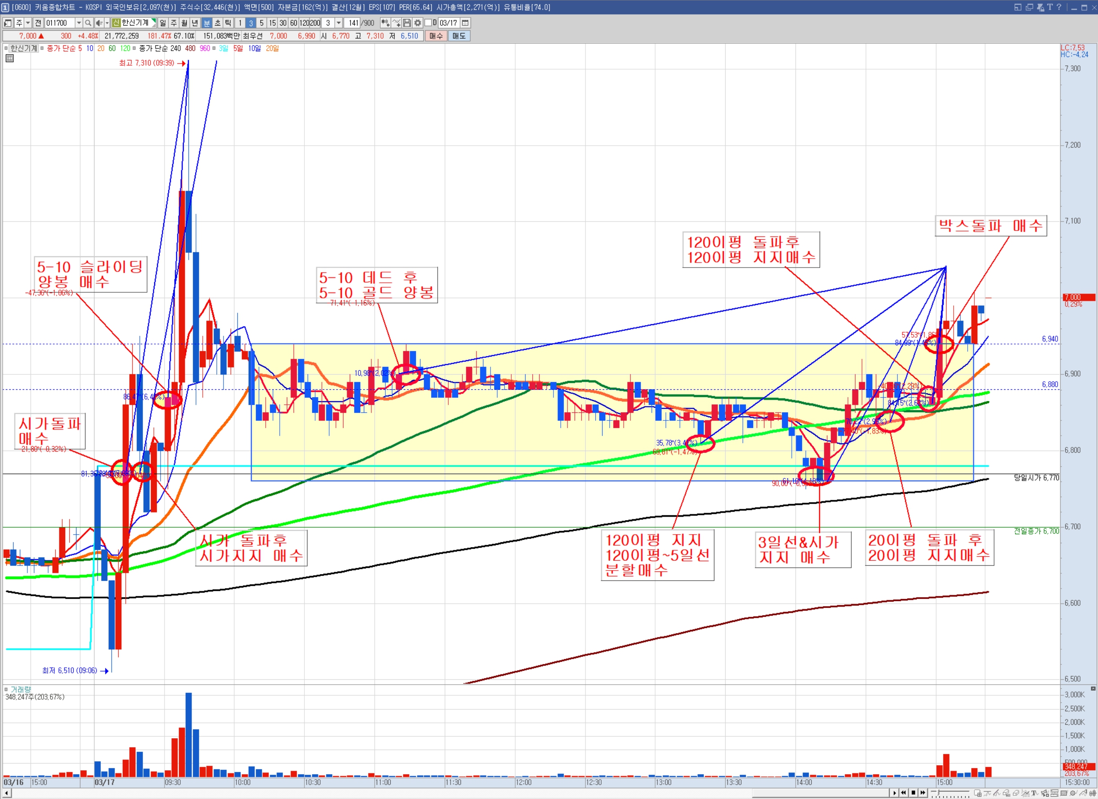Expand the stock code 011700 dropdown
This screenshot has height=799, width=1098.
pyautogui.click(x=79, y=23)
